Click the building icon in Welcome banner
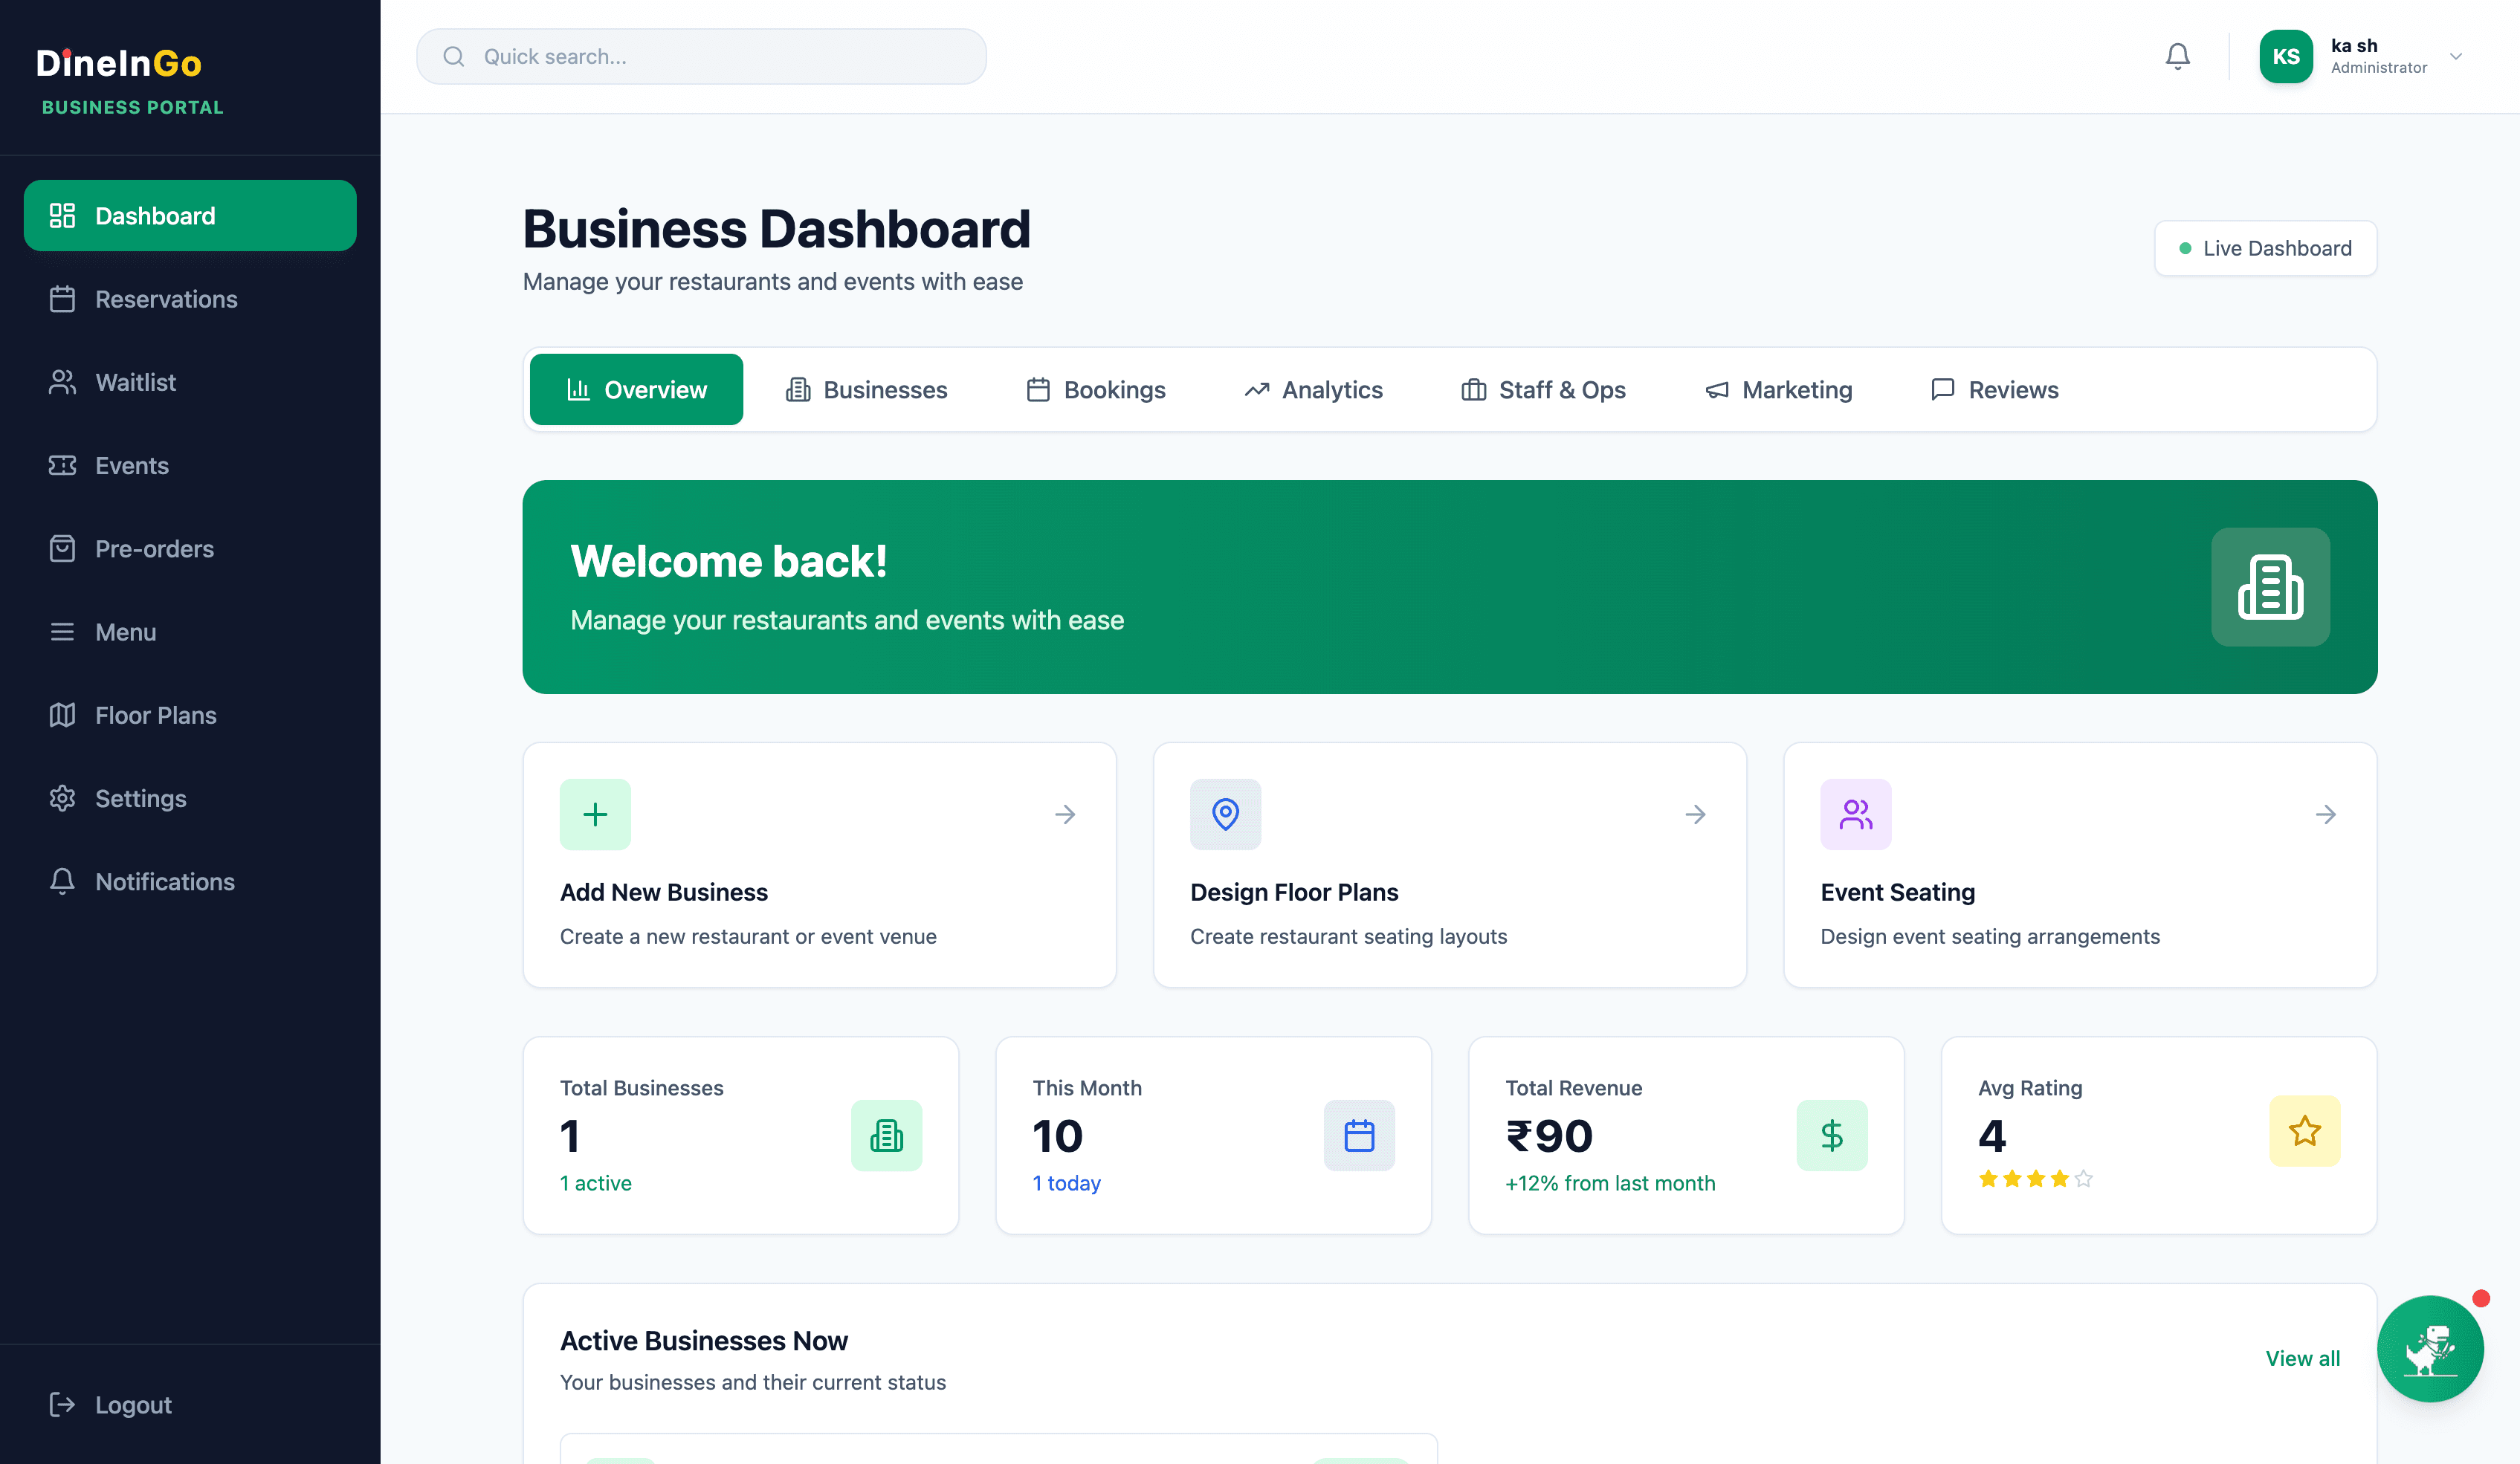The image size is (2520, 1464). coord(2270,587)
